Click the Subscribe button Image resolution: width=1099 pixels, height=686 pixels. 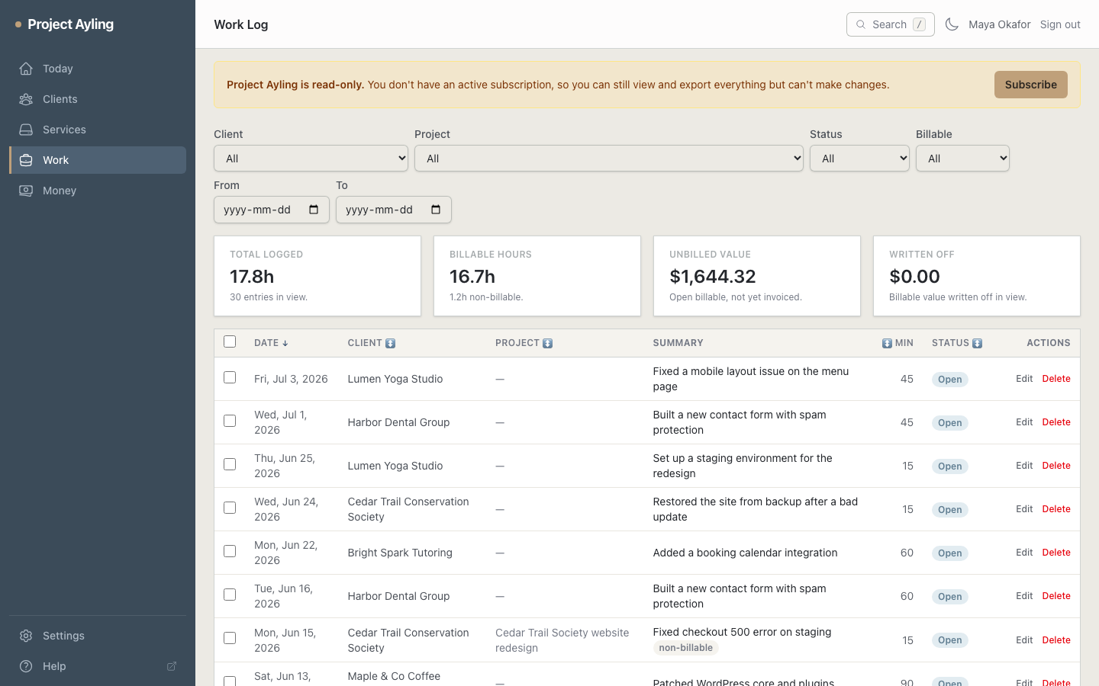1031,85
